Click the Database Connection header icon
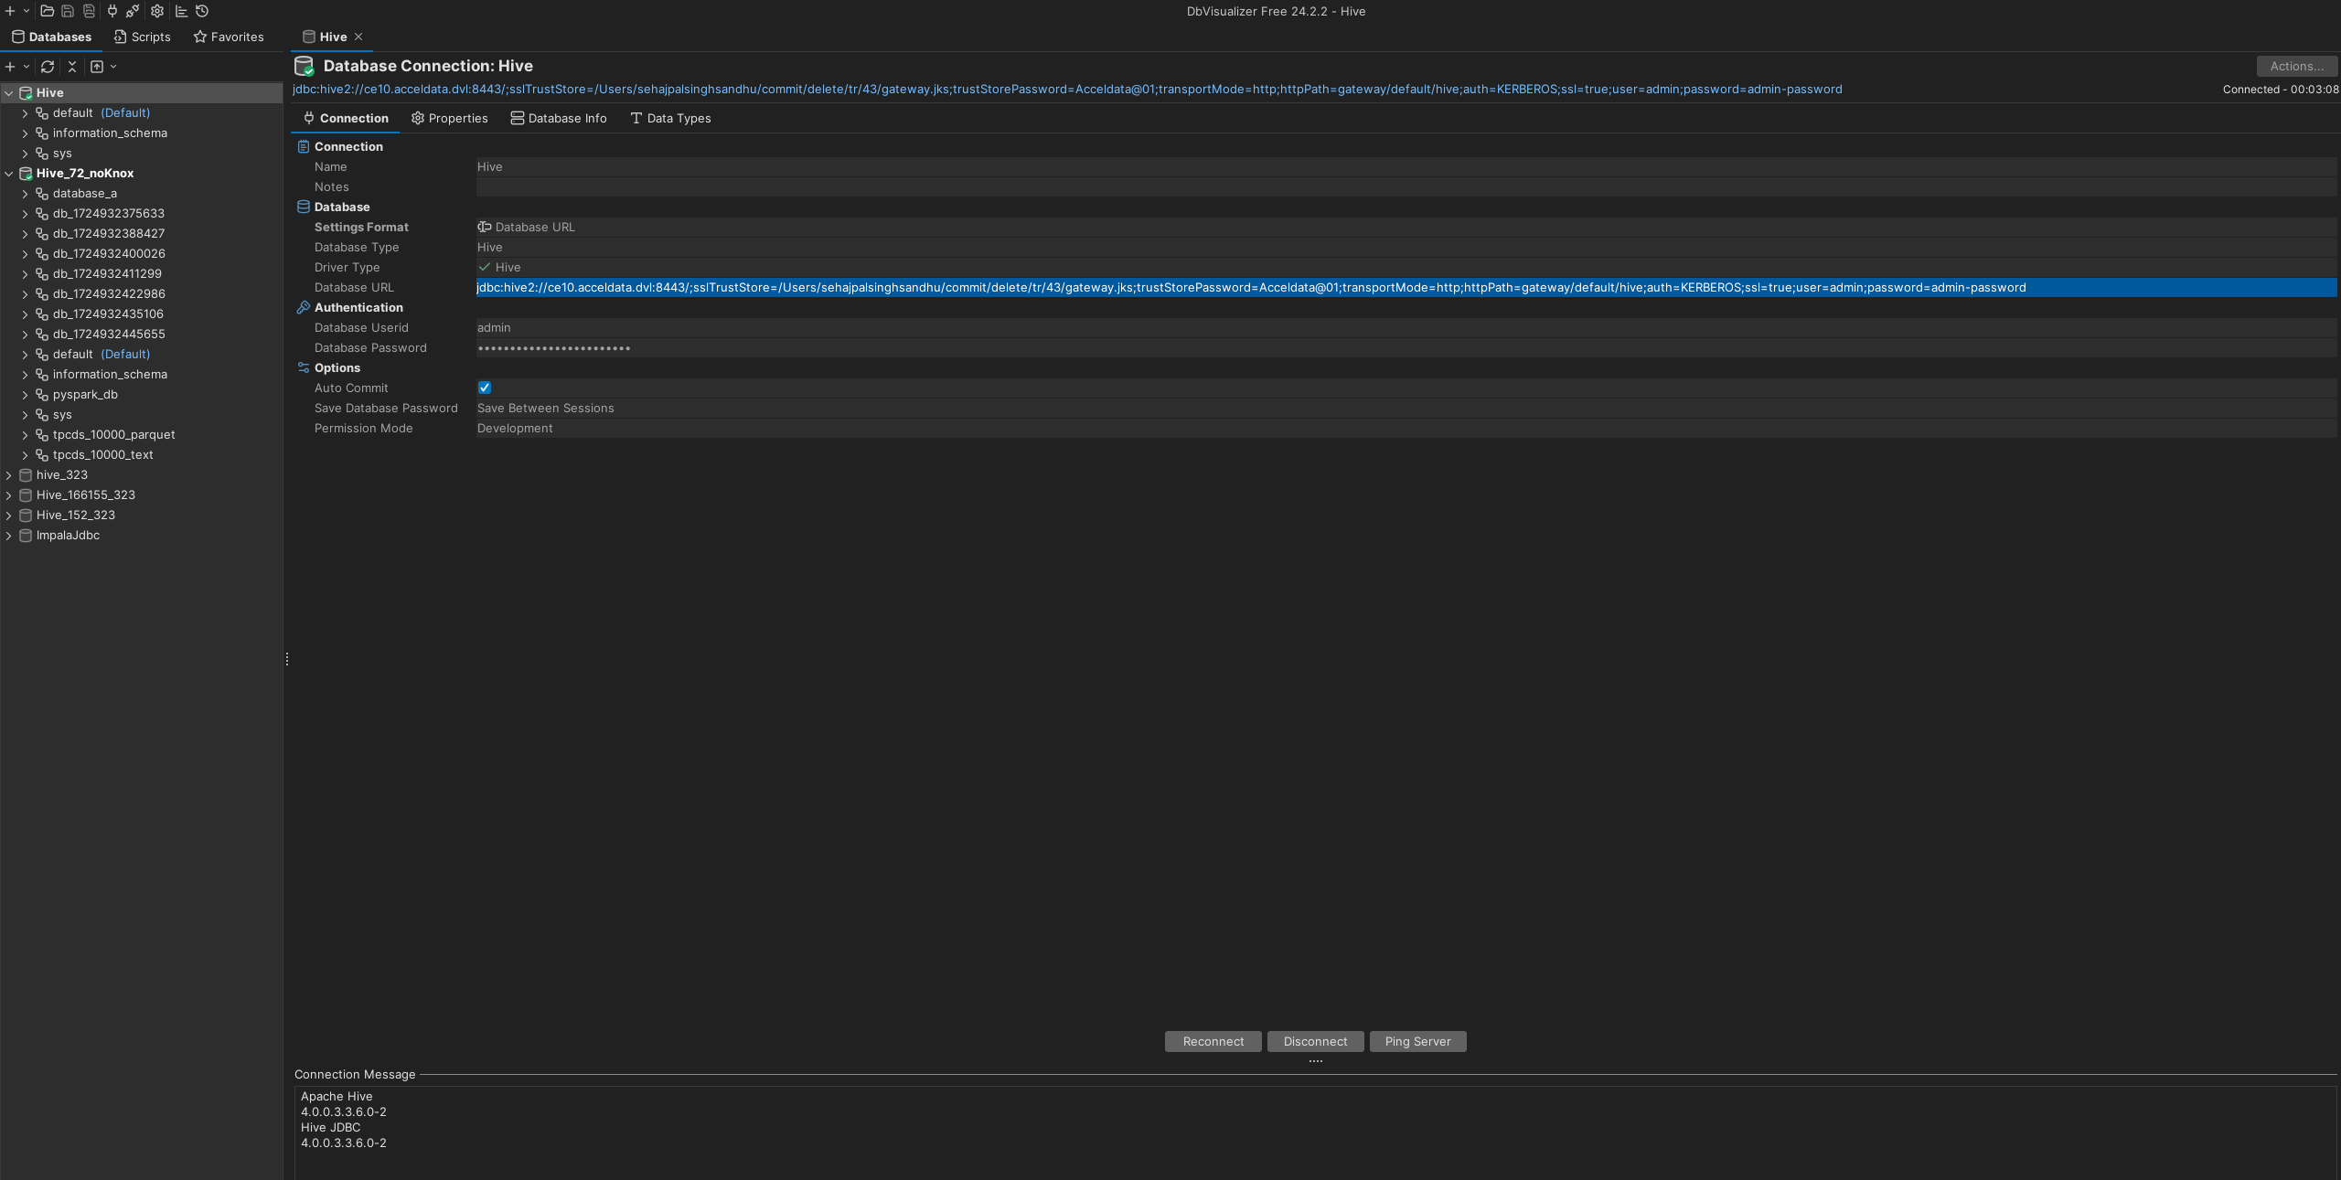The height and width of the screenshot is (1180, 2341). 305,66
